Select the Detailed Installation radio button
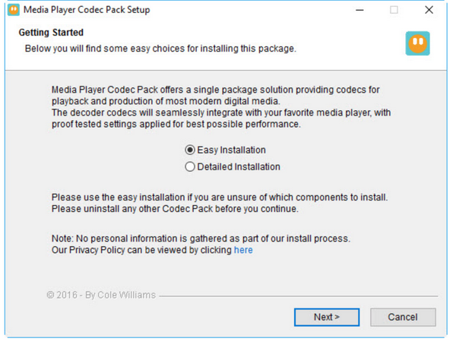Image resolution: width=456 pixels, height=348 pixels. (190, 166)
